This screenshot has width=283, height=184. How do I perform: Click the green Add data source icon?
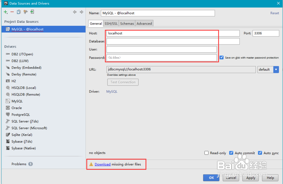point(6,12)
